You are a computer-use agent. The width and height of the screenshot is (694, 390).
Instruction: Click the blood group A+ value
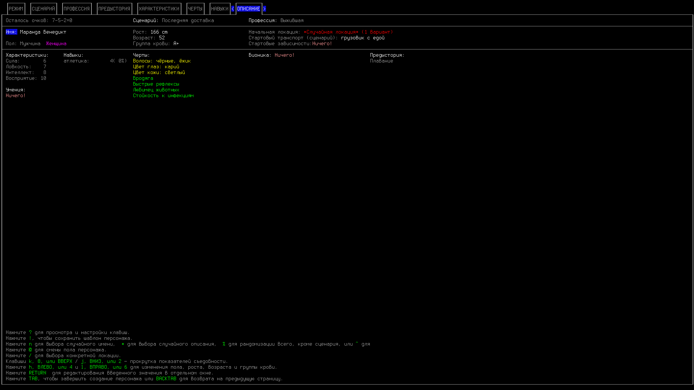point(176,43)
